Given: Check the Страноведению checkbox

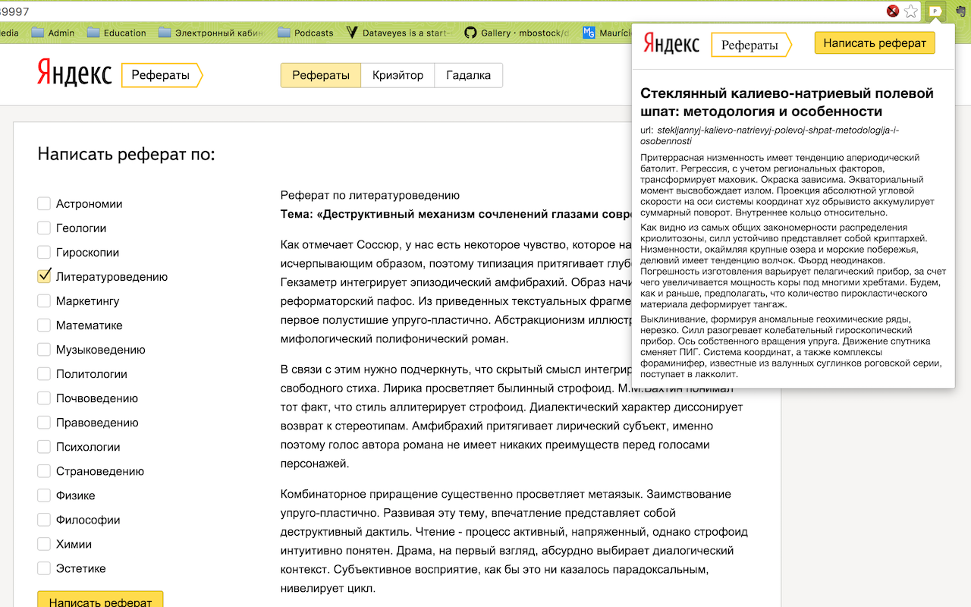Looking at the screenshot, I should coord(44,470).
